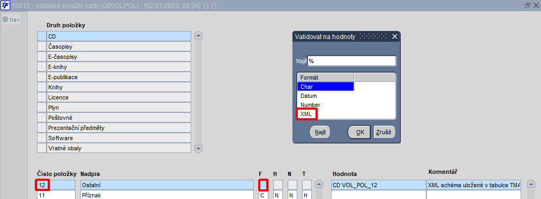Click the Najít search input field
The height and width of the screenshot is (199, 541).
[351, 61]
